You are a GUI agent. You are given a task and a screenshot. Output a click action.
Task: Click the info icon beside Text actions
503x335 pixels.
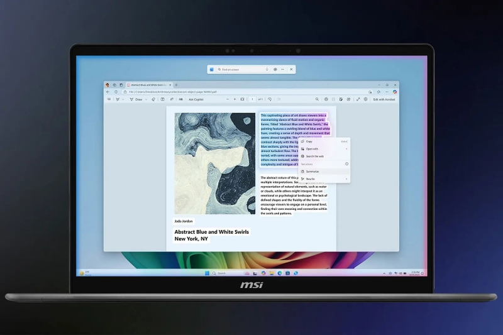(347, 164)
